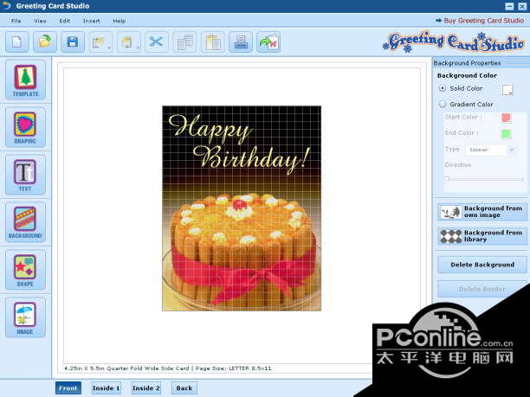Open the Image tool in the sidebar
This screenshot has width=530, height=397.
point(25,317)
